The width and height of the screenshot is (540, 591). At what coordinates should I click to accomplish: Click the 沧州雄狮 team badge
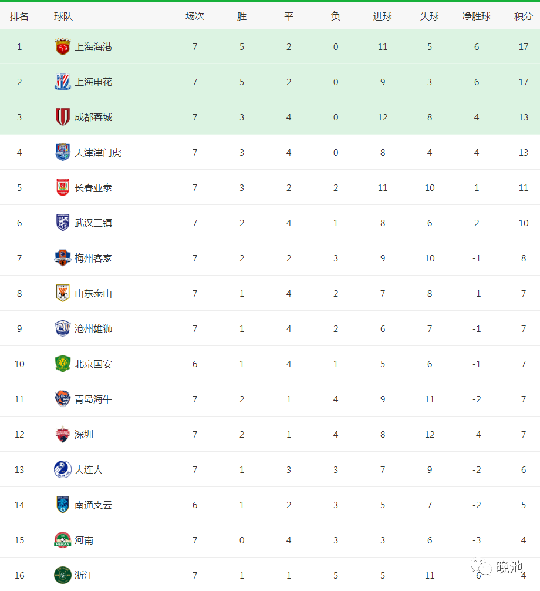click(62, 329)
